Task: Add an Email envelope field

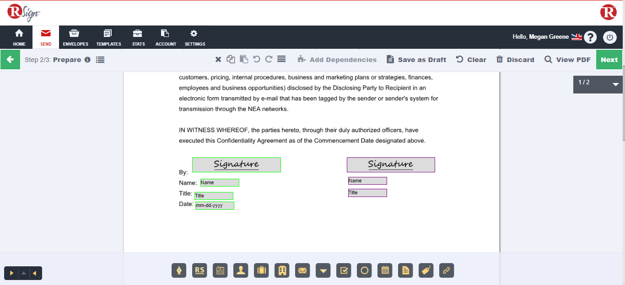Action: (302, 270)
